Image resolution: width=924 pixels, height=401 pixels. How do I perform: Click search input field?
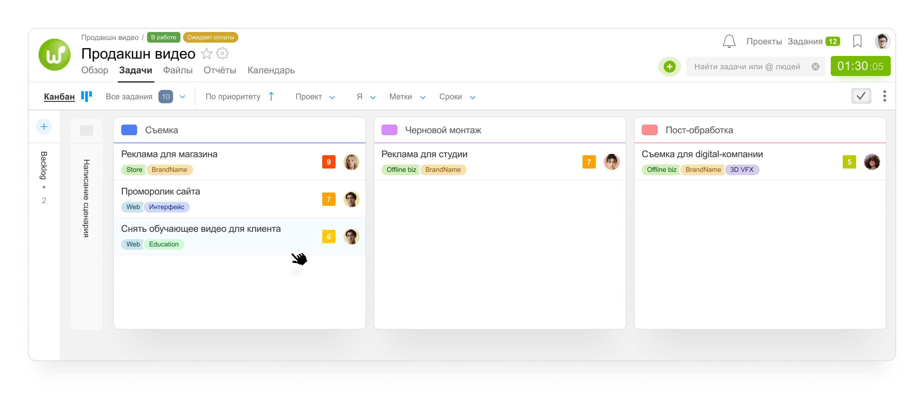click(754, 66)
